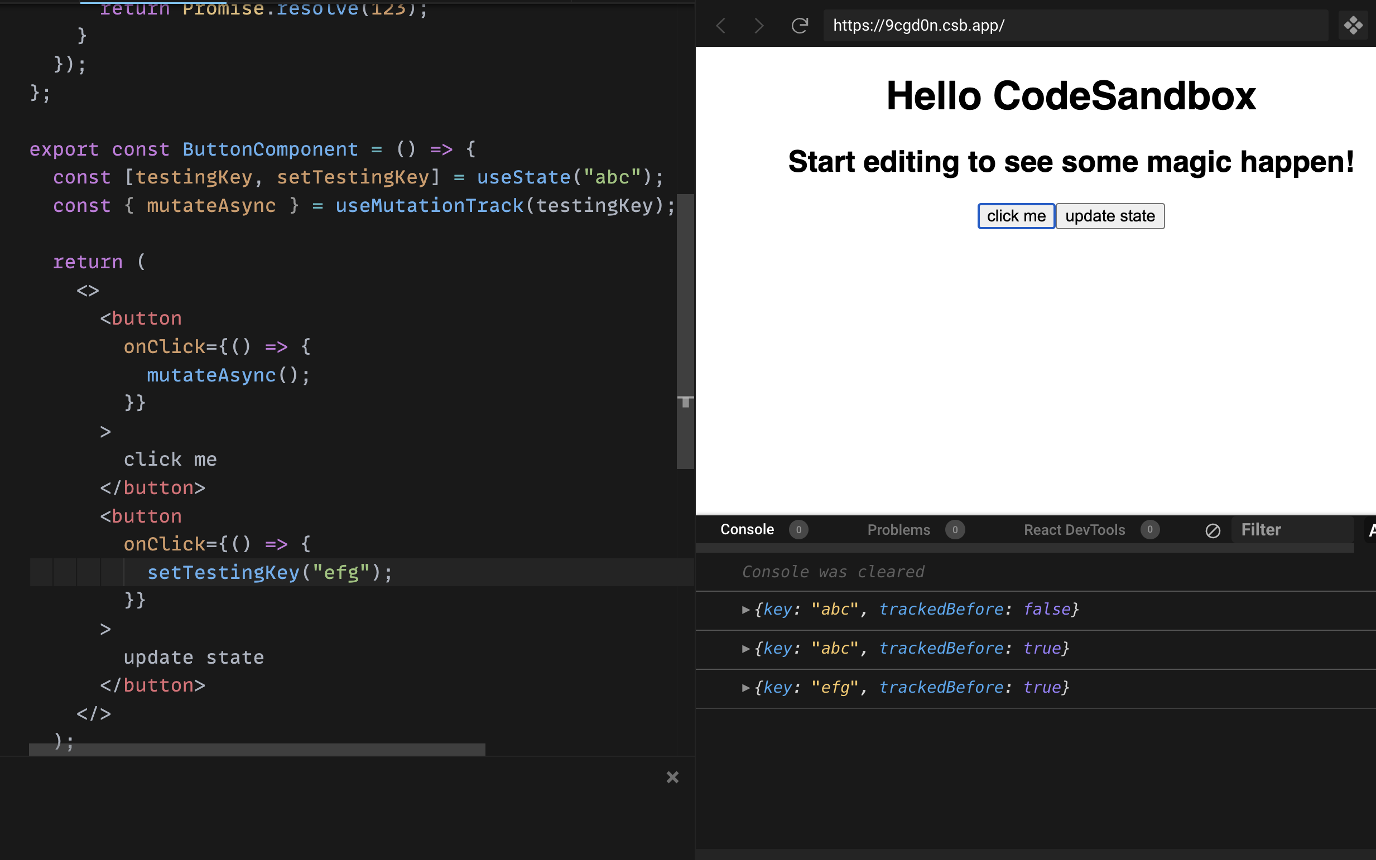Close the bottom panel with X icon

coord(672,777)
